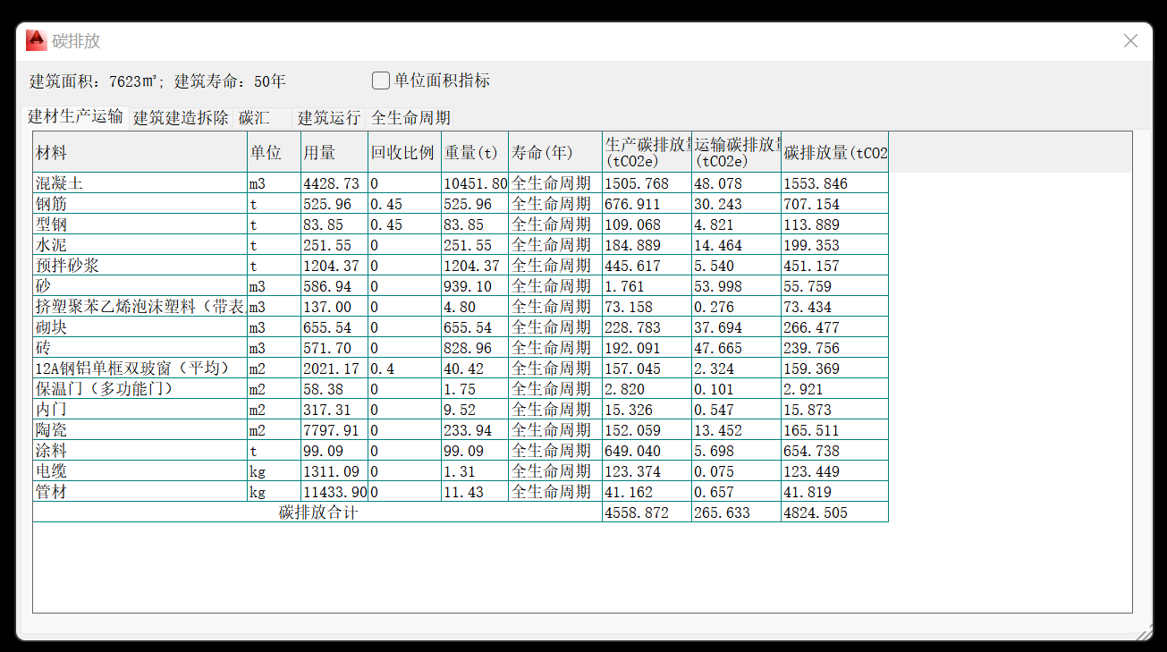
Task: Select the 重量(t) column header
Action: coord(474,153)
